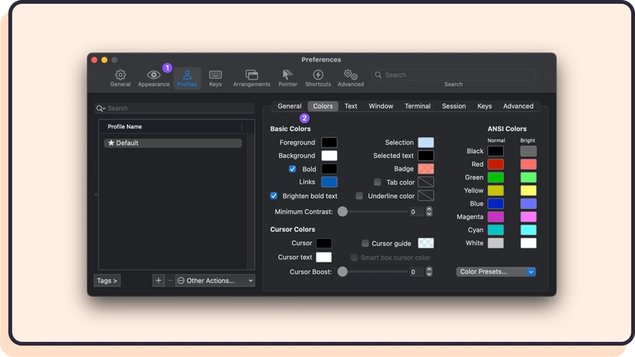
Task: Open the Cursor color swatch
Action: [324, 243]
